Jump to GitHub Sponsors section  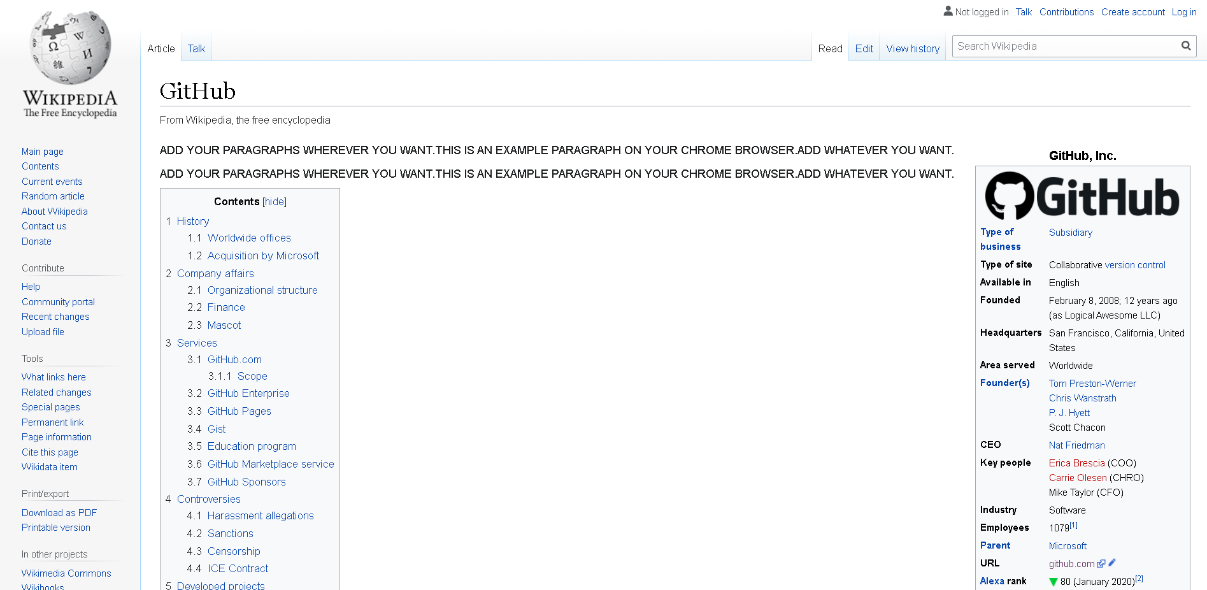tap(246, 482)
